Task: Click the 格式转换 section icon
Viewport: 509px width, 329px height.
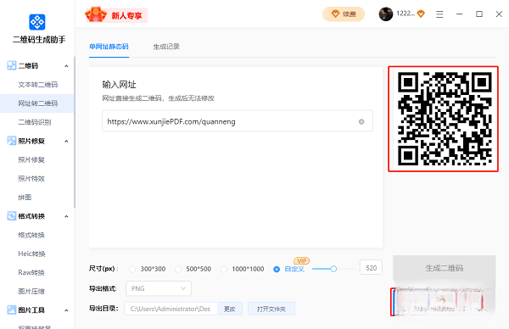Action: coord(12,216)
